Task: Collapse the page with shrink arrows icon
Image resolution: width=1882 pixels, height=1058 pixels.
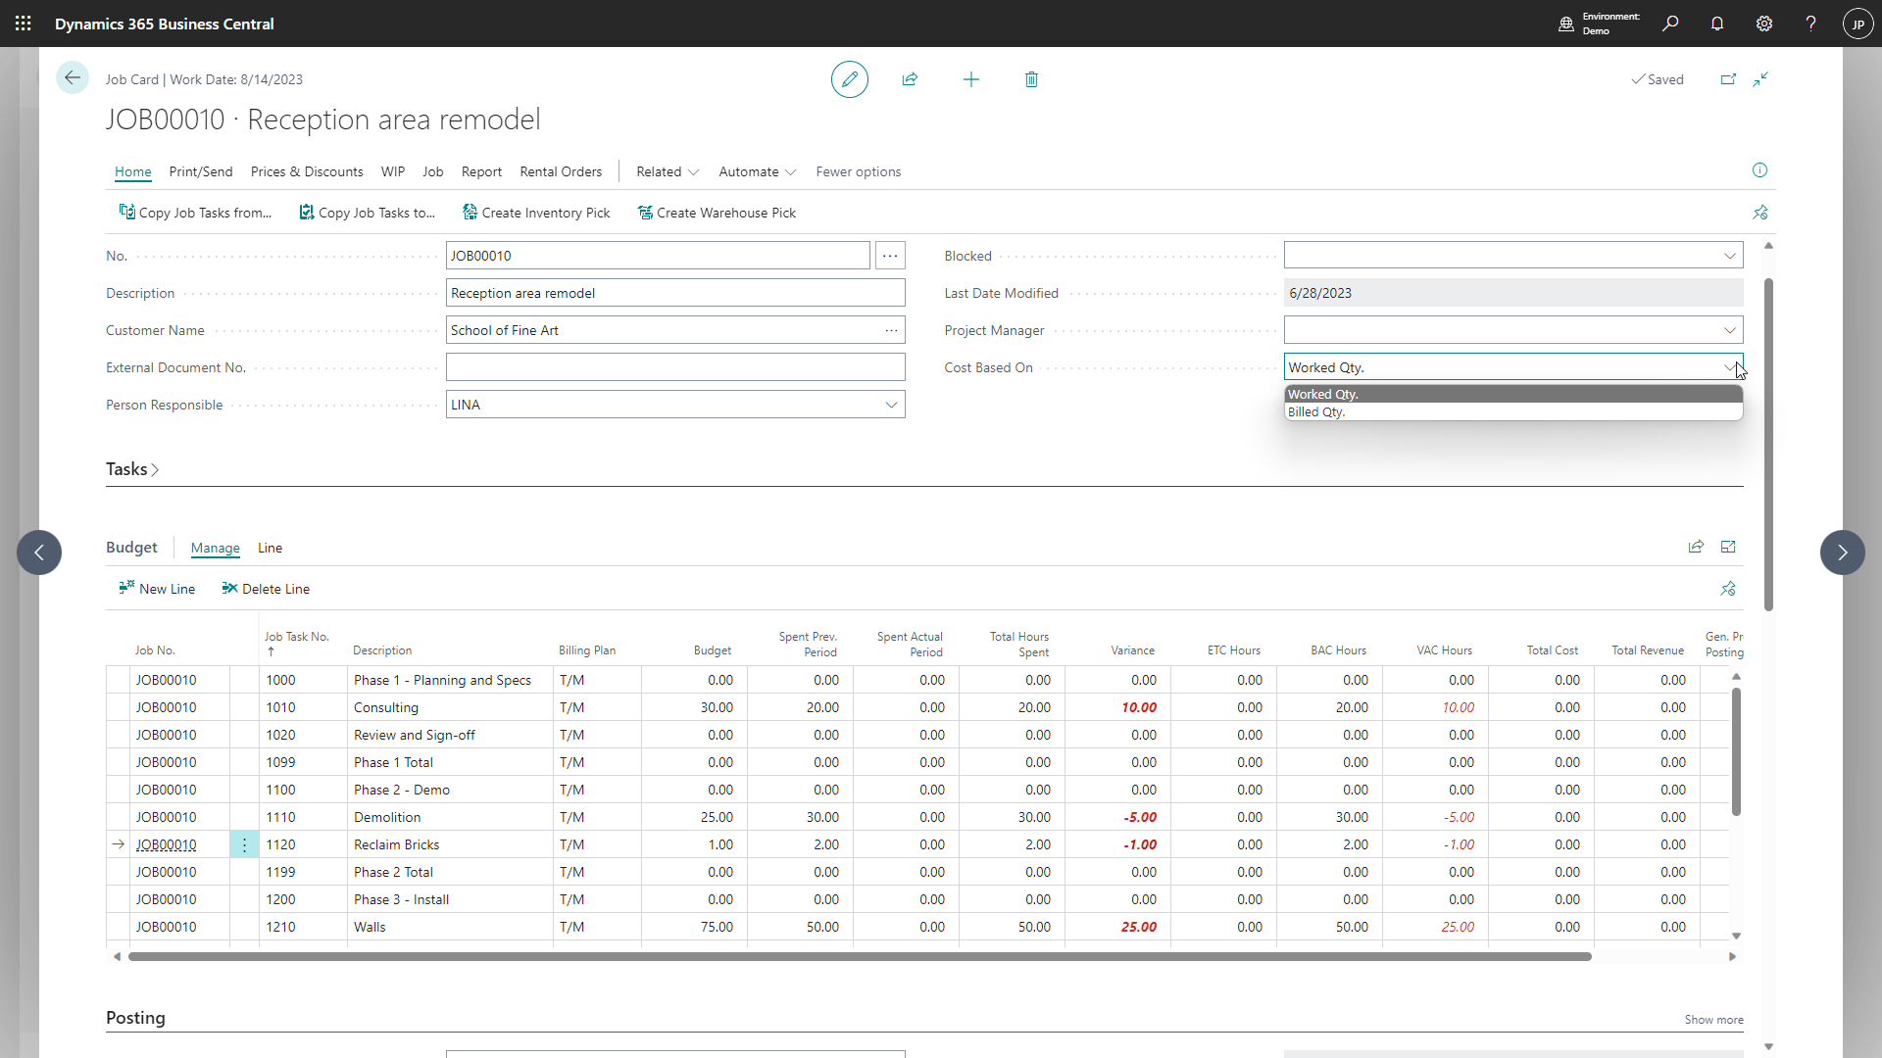Action: coord(1761,79)
